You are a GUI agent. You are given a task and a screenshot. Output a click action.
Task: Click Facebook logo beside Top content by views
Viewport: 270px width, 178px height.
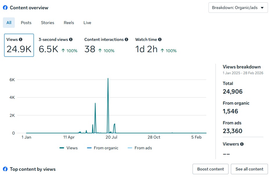[5, 169]
